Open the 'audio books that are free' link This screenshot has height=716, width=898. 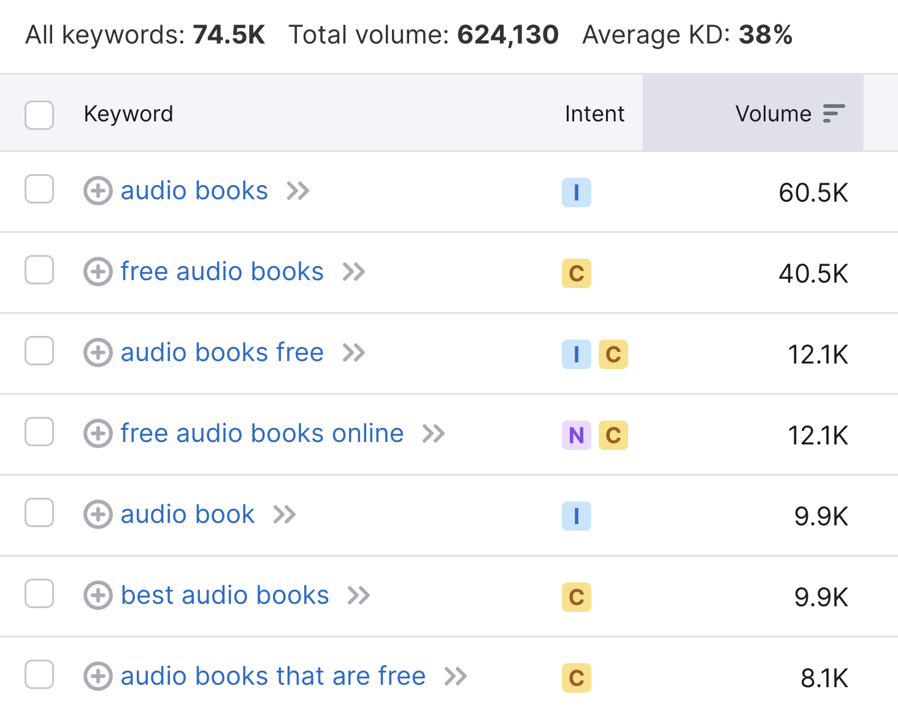[273, 676]
